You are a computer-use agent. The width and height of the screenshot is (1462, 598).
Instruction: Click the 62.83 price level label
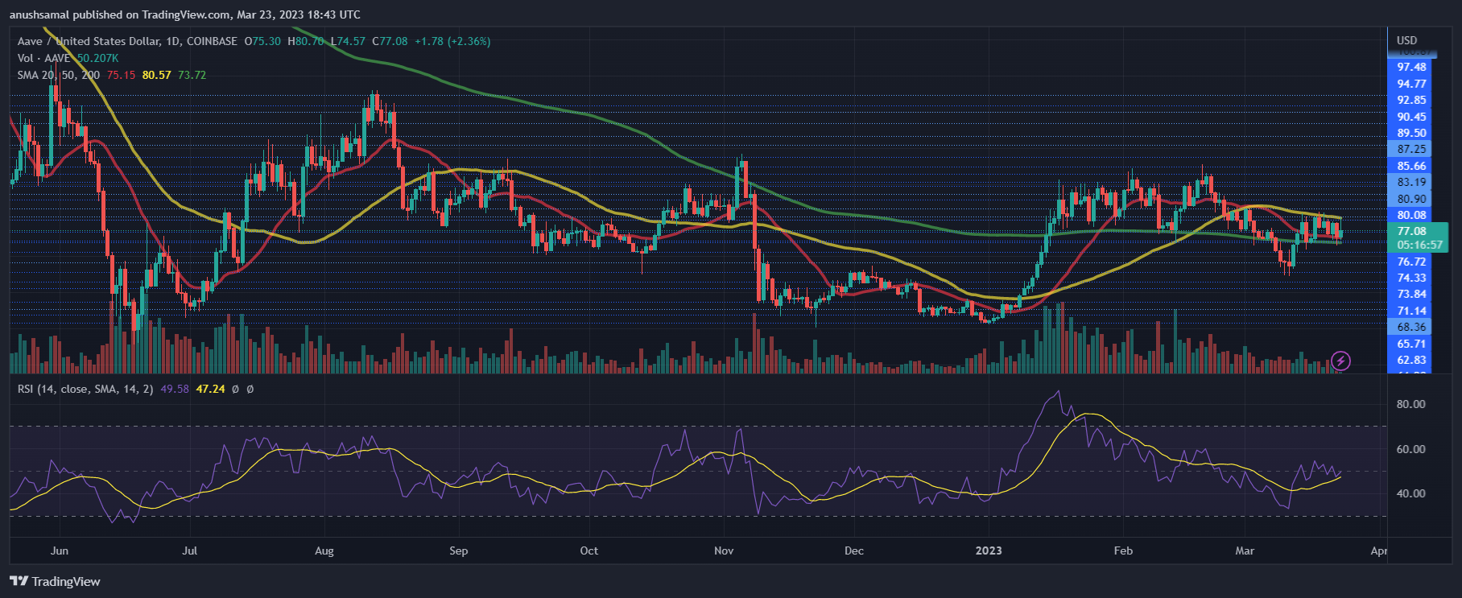tap(1412, 360)
